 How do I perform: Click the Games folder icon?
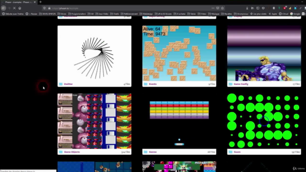coord(145,152)
